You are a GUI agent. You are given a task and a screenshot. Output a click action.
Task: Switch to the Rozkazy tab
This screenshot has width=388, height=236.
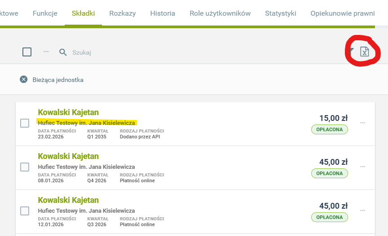[x=122, y=13]
